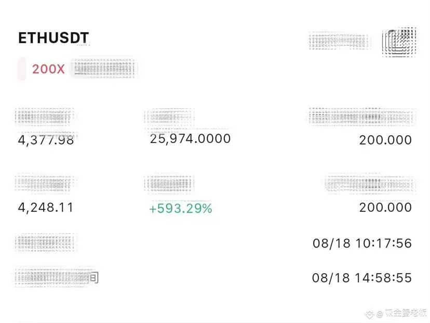Click the 25,974.0000 amount value
430x323 pixels.
[x=190, y=139]
